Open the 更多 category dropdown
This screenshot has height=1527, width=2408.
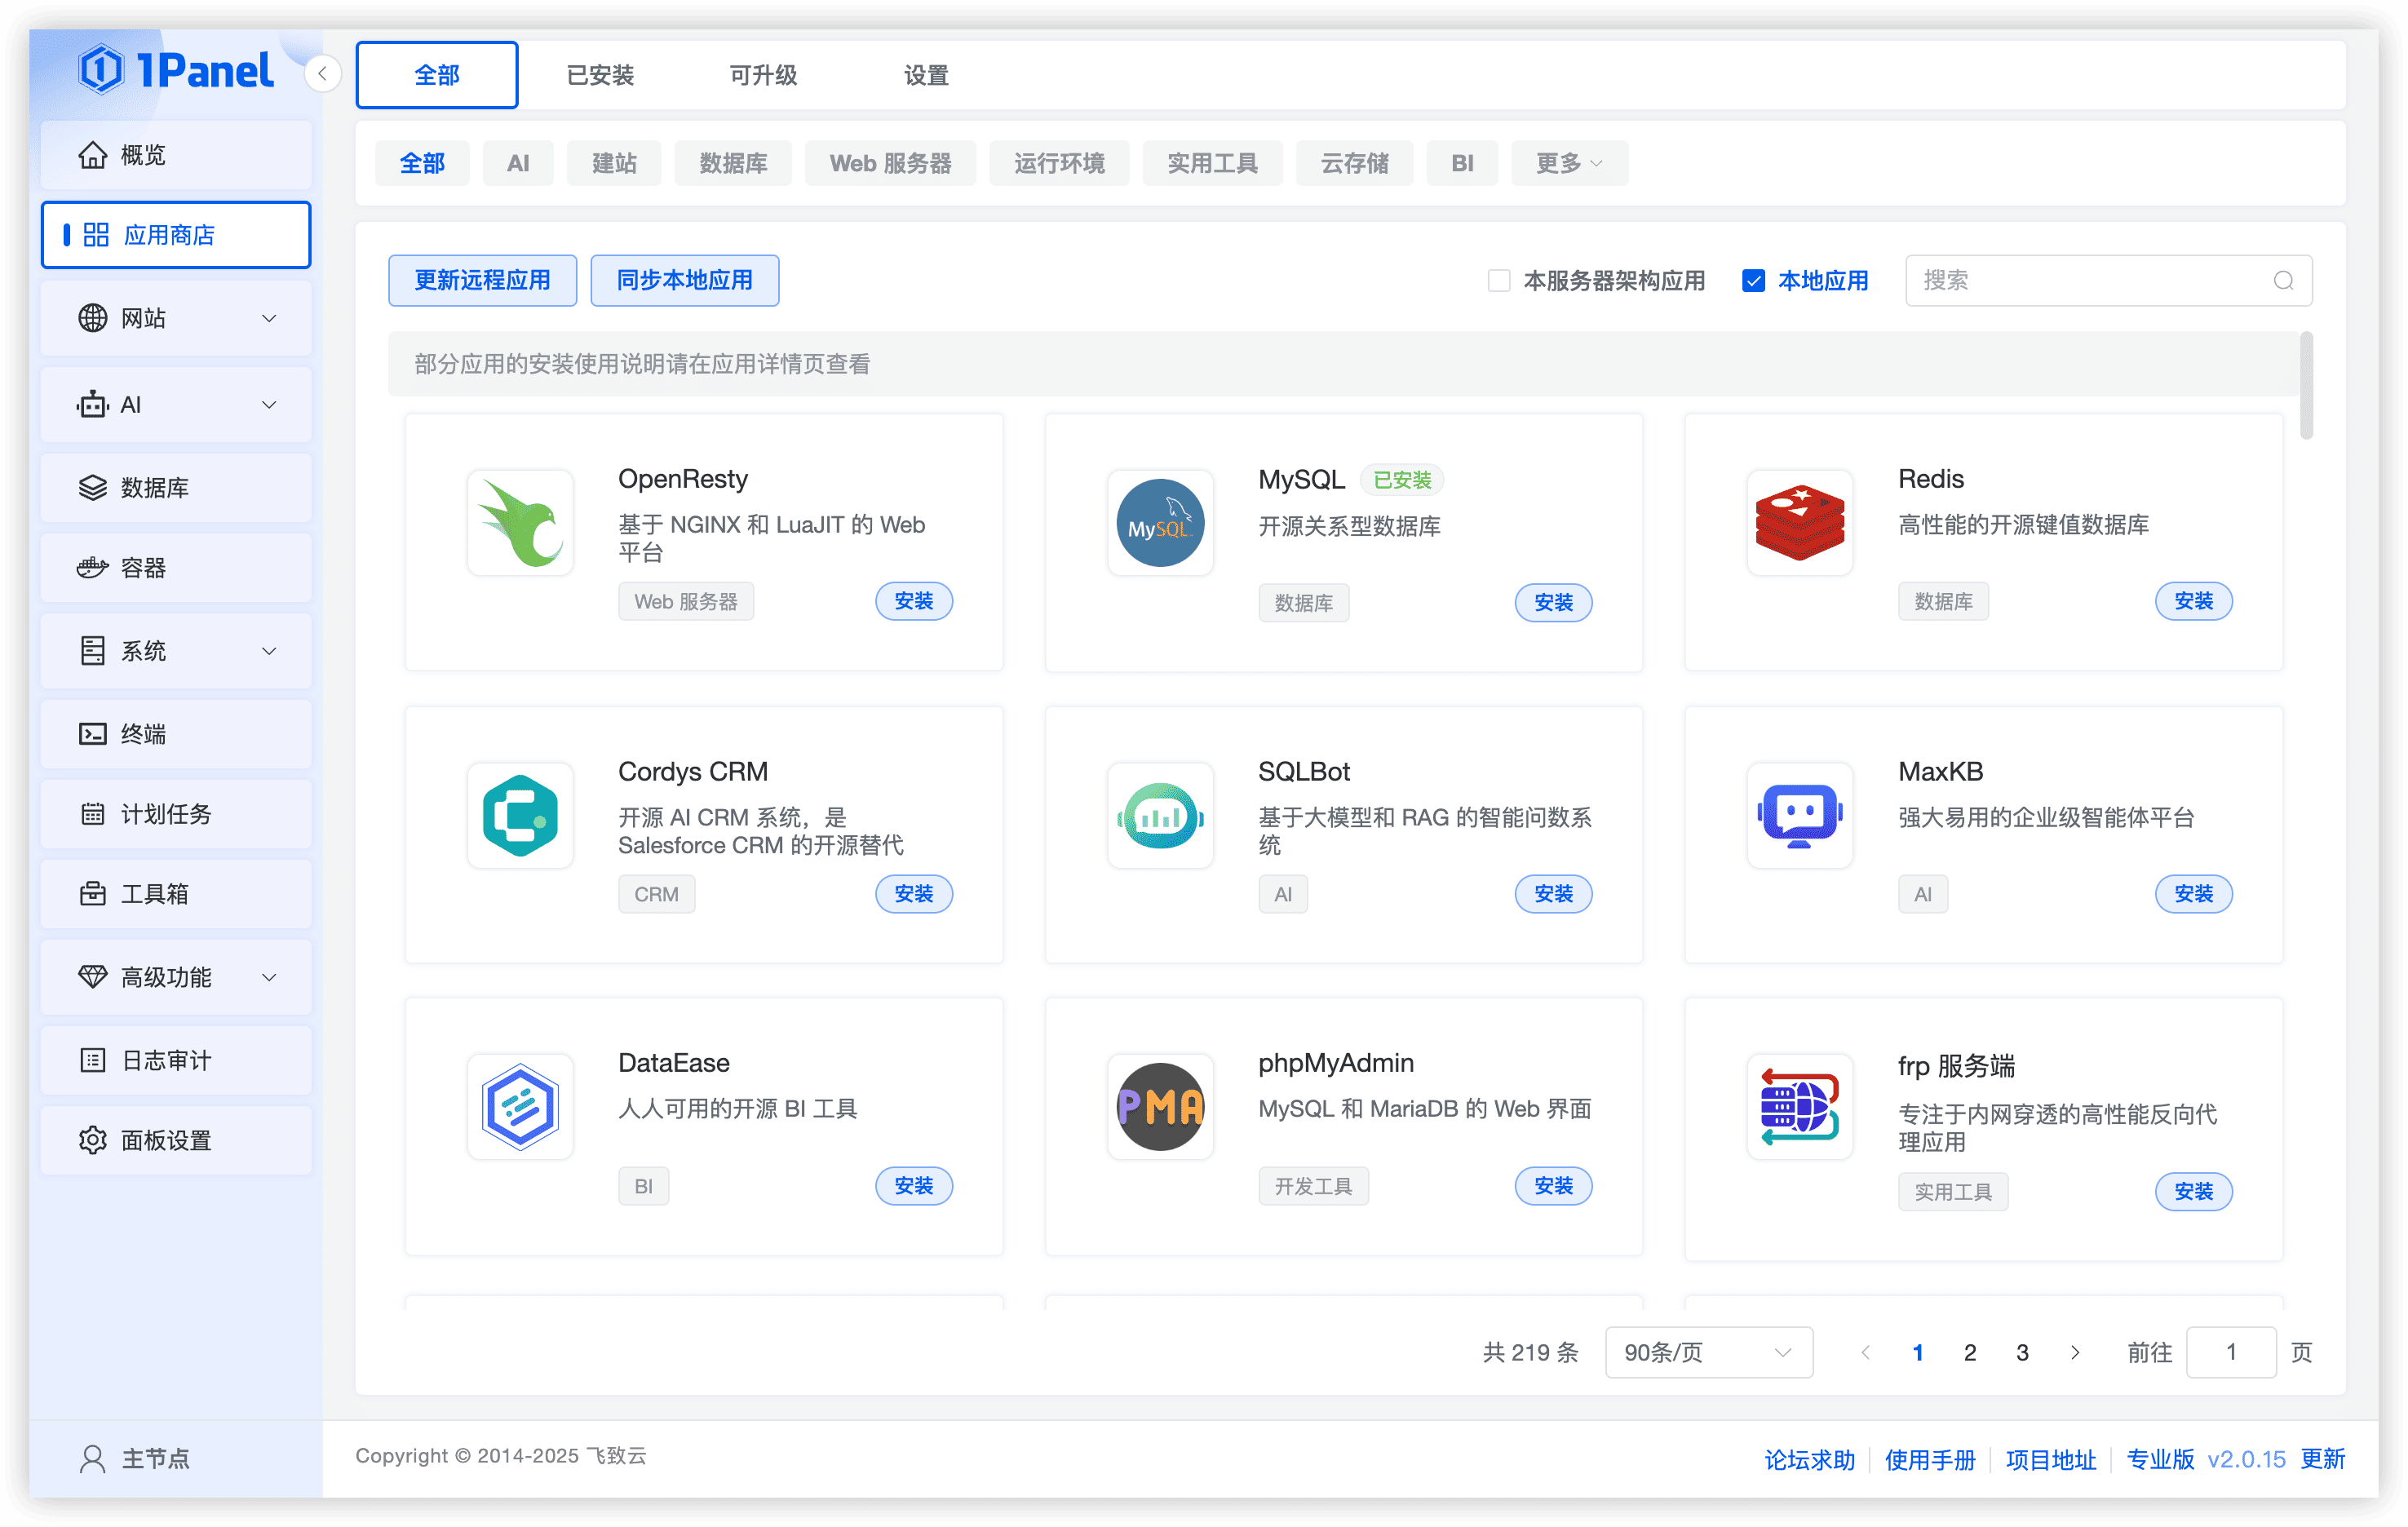(x=1568, y=163)
